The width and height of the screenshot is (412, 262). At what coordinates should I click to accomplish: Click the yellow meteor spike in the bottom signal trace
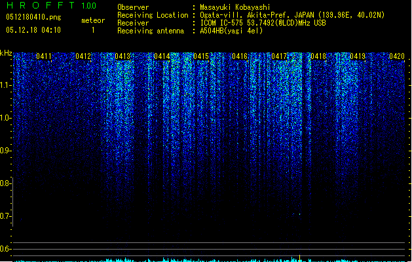299,258
